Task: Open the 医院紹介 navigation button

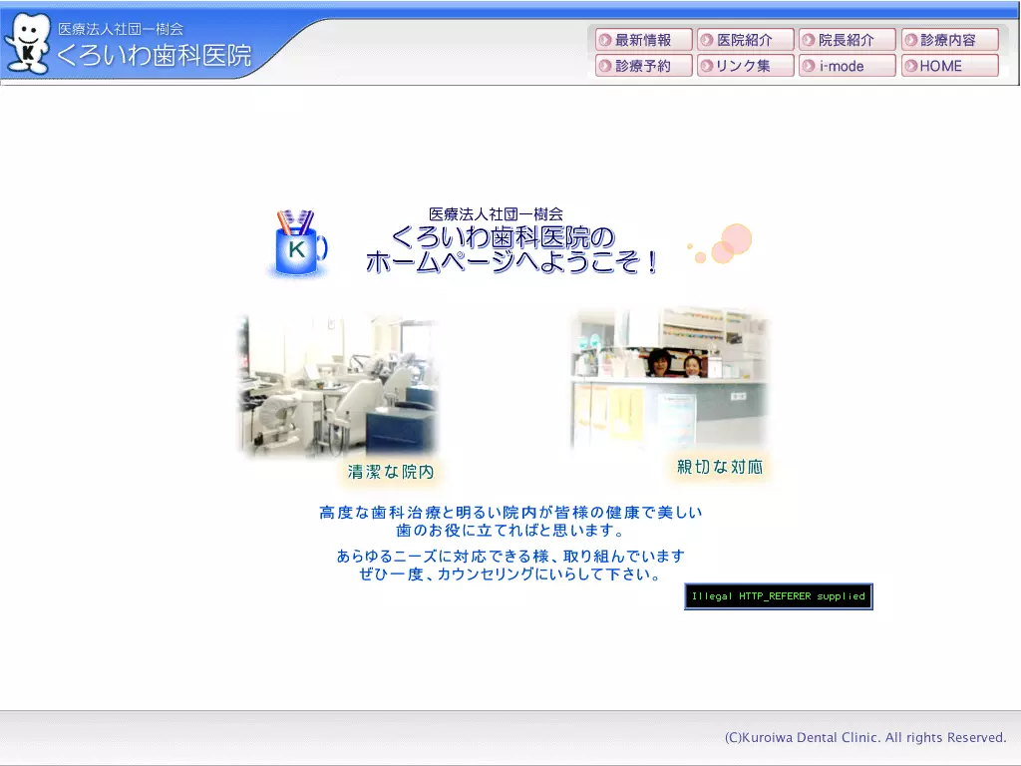Action: 746,40
